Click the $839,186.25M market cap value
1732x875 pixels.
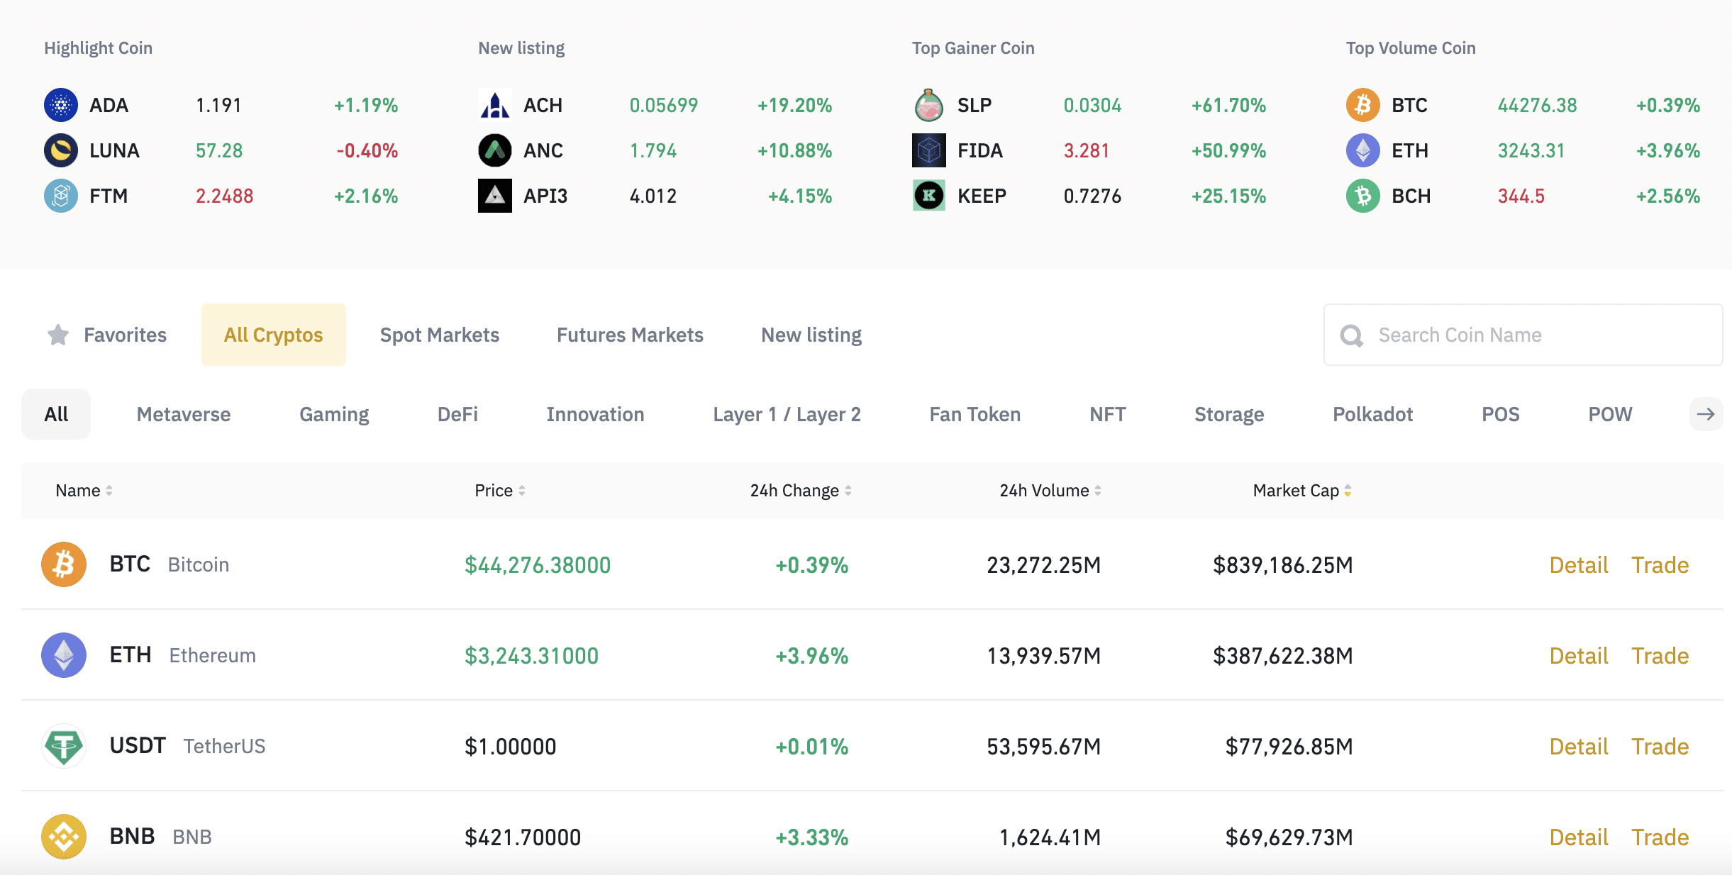click(1283, 565)
